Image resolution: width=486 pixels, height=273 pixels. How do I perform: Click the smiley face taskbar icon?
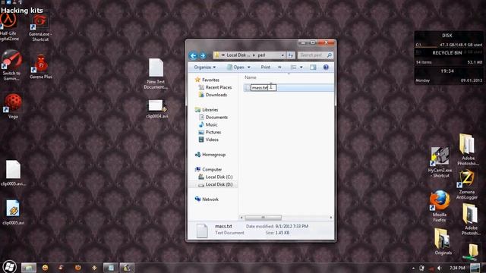[x=46, y=268]
